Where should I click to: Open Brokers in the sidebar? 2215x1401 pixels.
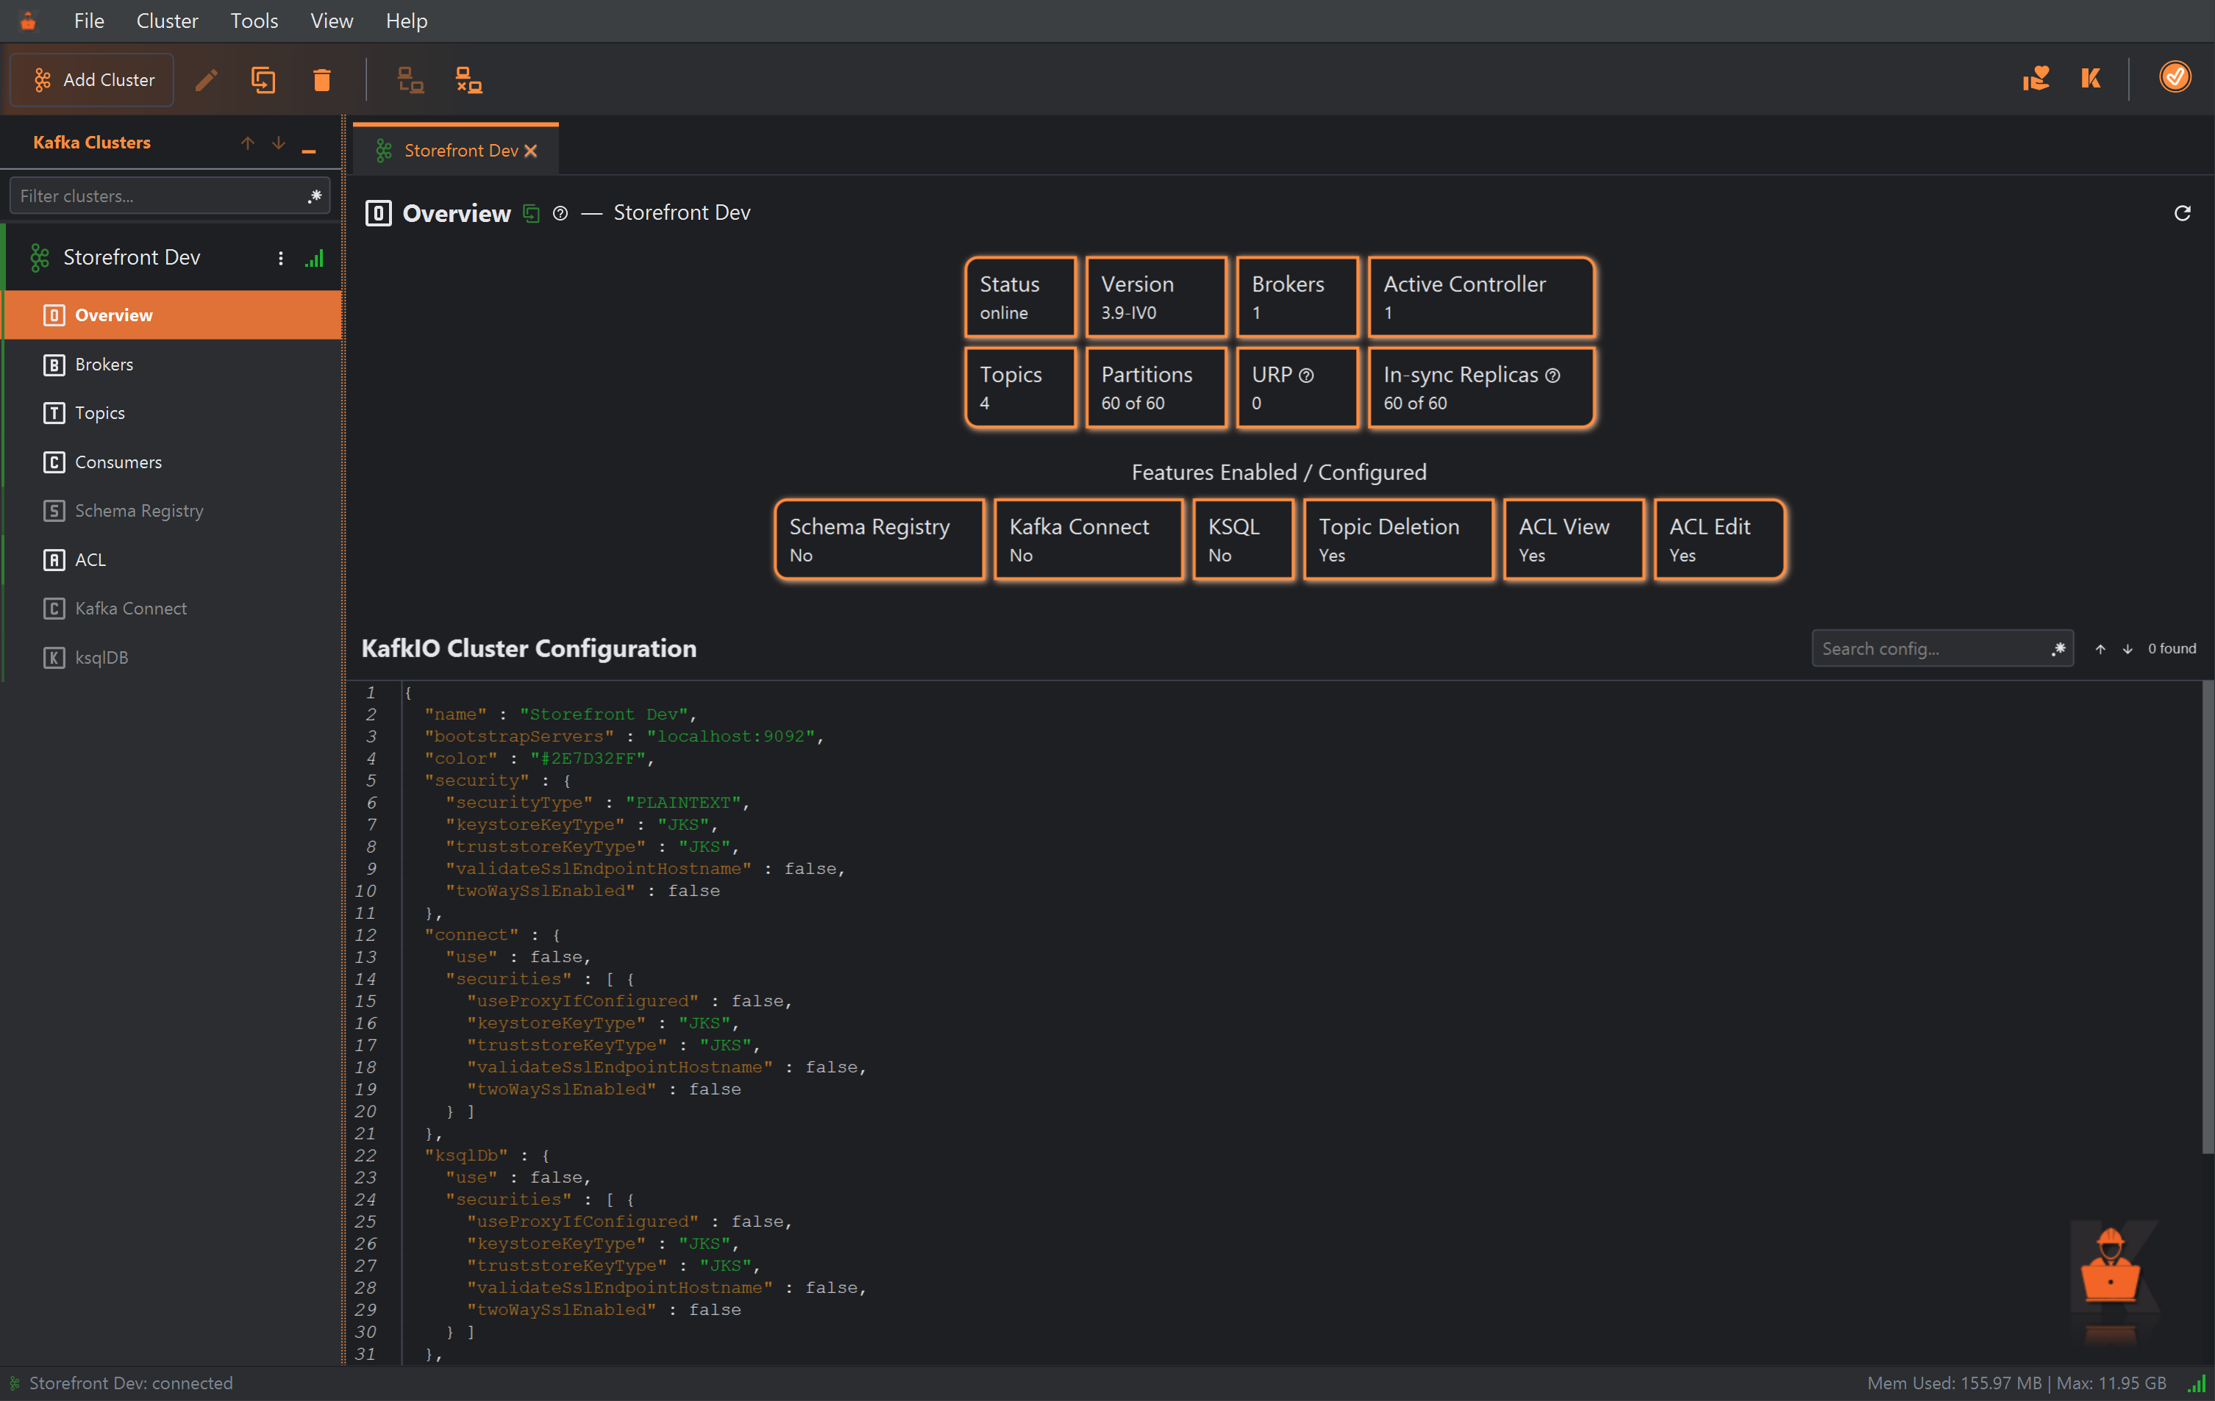pos(173,364)
